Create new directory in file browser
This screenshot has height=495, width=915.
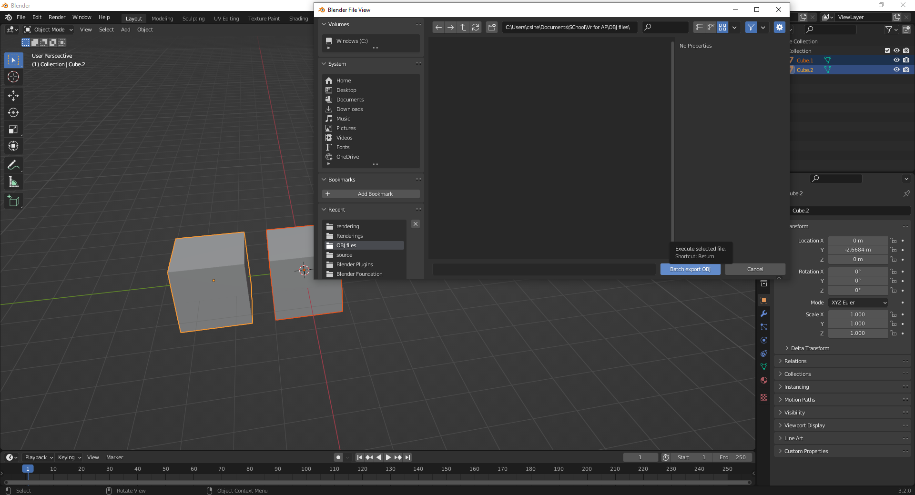[492, 27]
